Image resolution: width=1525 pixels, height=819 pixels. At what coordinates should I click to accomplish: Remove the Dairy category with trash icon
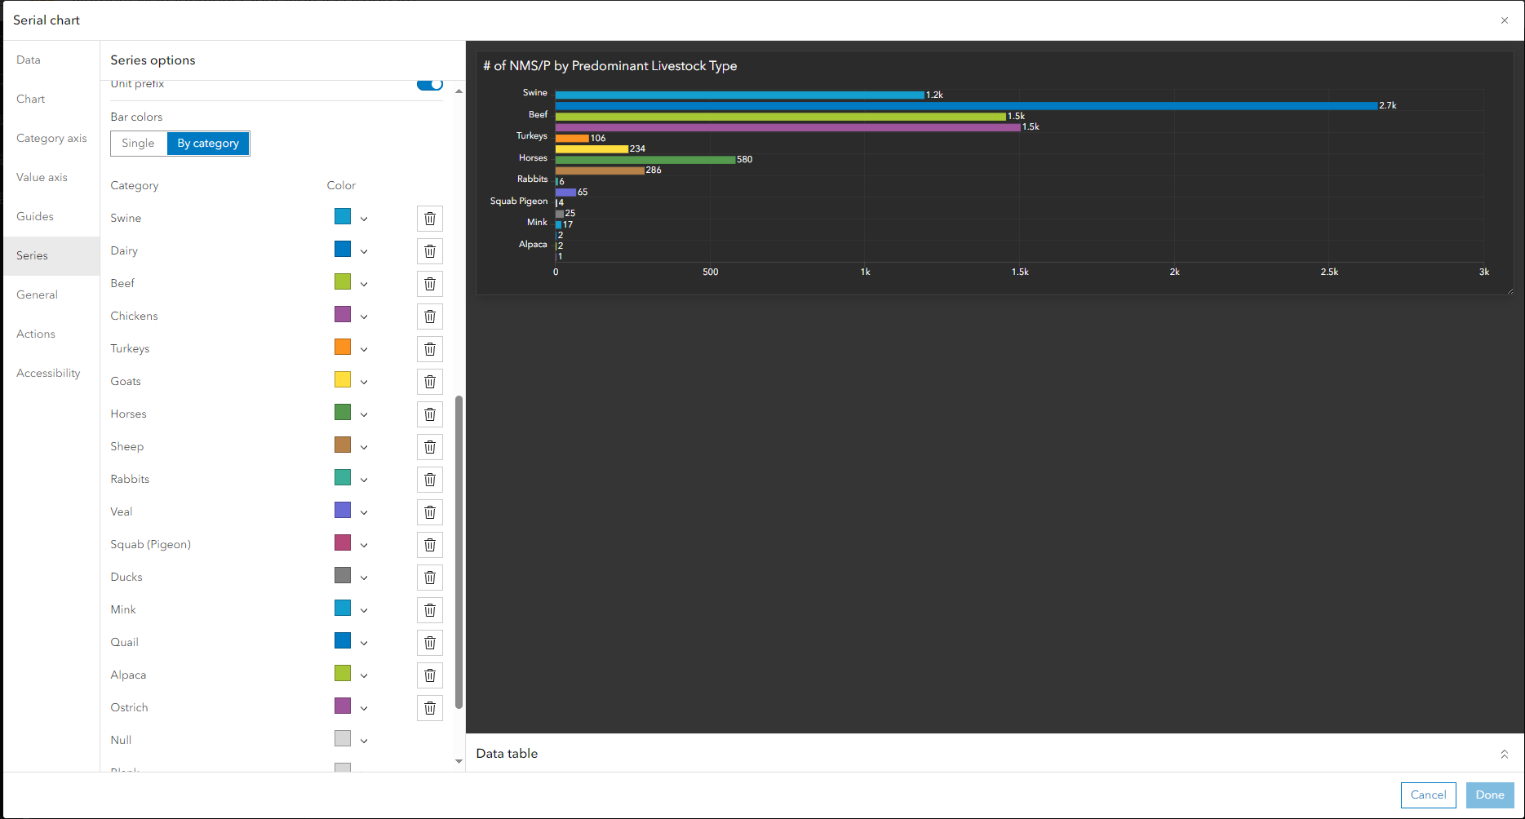pyautogui.click(x=430, y=250)
